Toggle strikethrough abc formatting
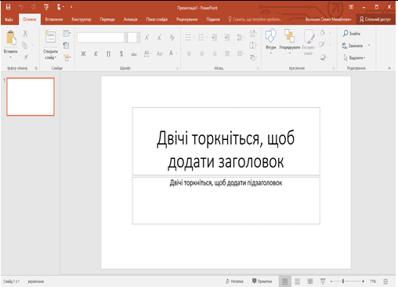398x287 pixels. point(134,54)
